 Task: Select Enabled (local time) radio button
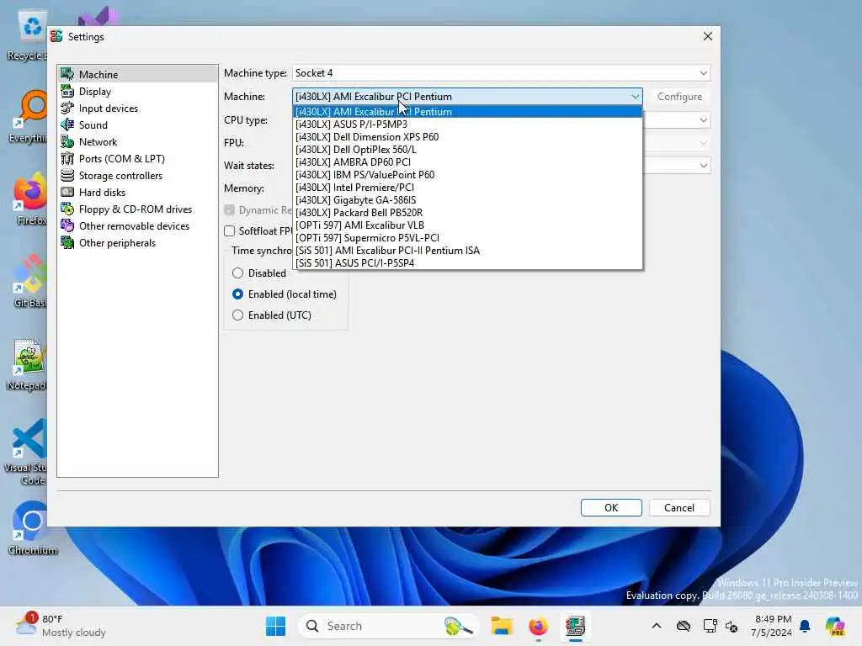point(237,294)
